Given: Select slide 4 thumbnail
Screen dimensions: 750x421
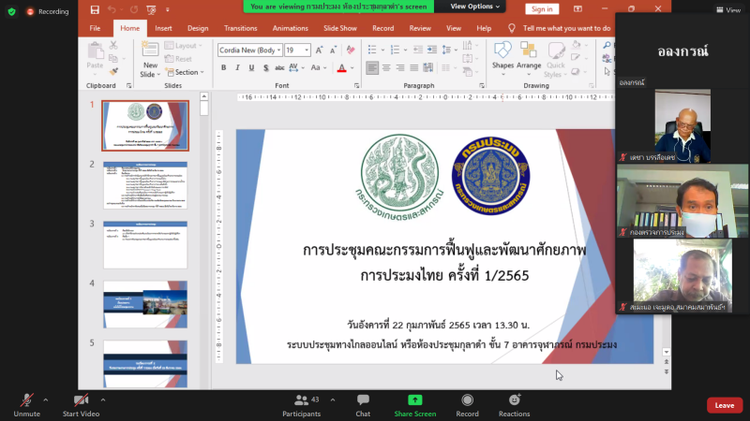Looking at the screenshot, I should (x=145, y=304).
